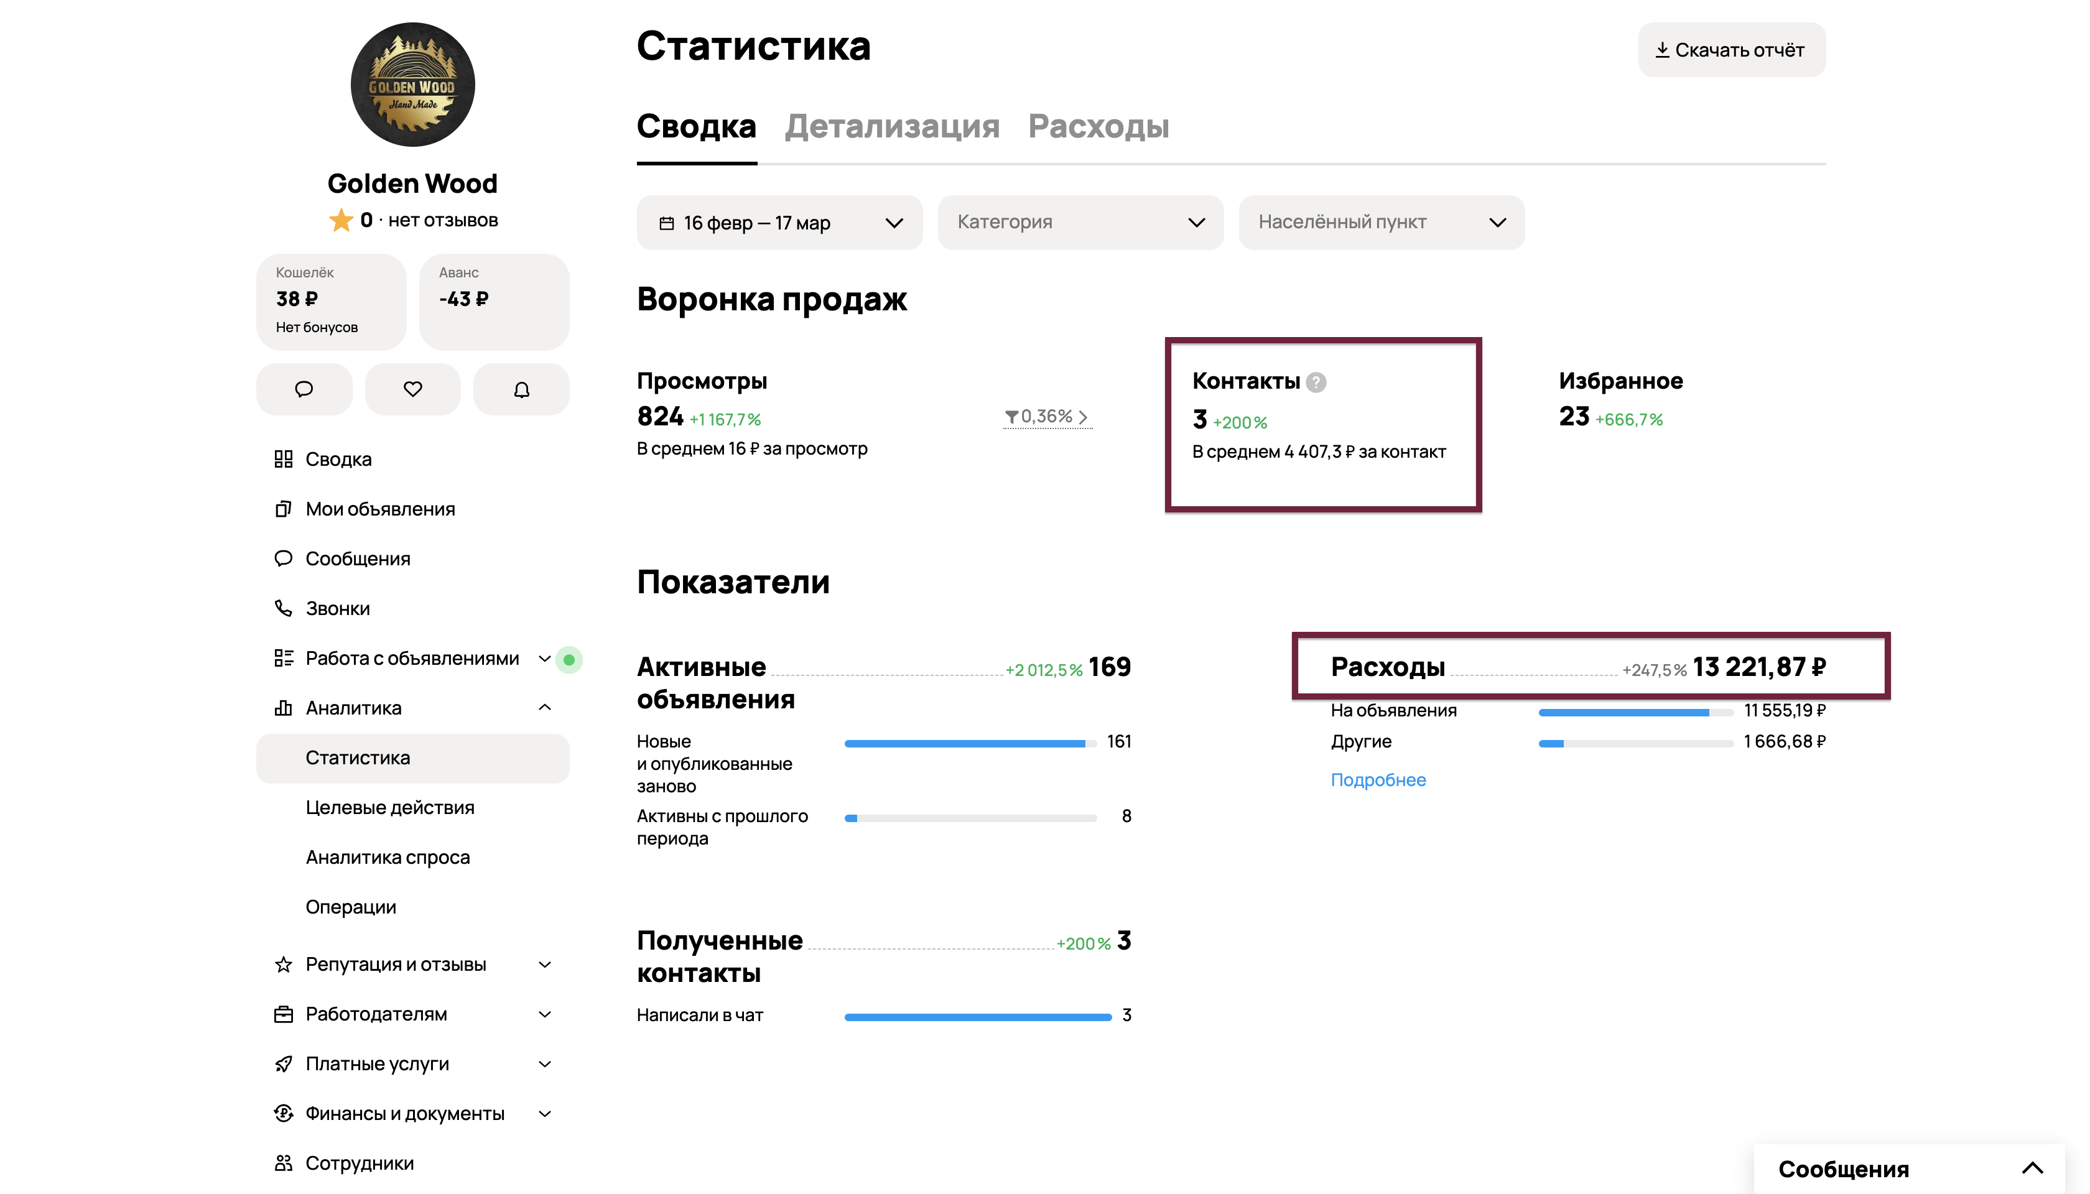Select Мои объявления in the sidebar
Viewport: 2090px width, 1194px height.
pyautogui.click(x=380, y=509)
